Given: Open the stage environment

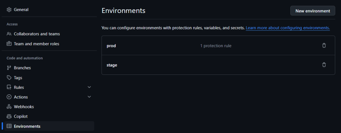Looking at the screenshot, I should [x=112, y=65].
